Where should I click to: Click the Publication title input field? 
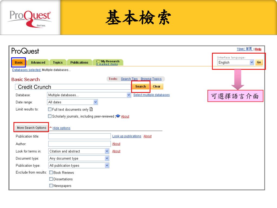click(80, 136)
